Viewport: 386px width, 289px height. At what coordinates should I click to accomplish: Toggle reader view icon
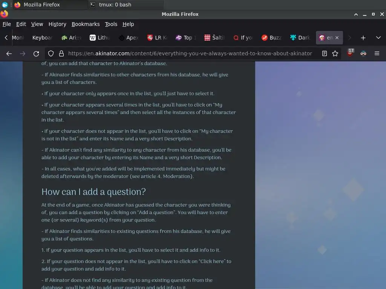(325, 53)
